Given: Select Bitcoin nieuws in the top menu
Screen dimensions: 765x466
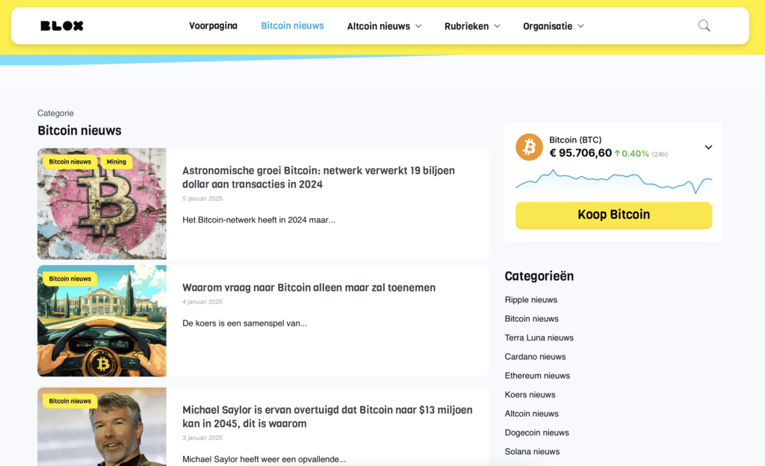Looking at the screenshot, I should coord(292,25).
